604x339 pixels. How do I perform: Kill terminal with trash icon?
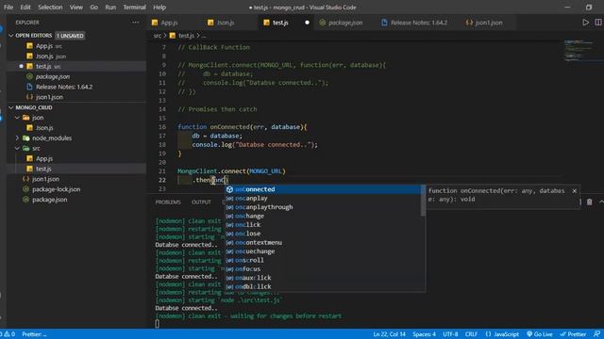pyautogui.click(x=589, y=202)
